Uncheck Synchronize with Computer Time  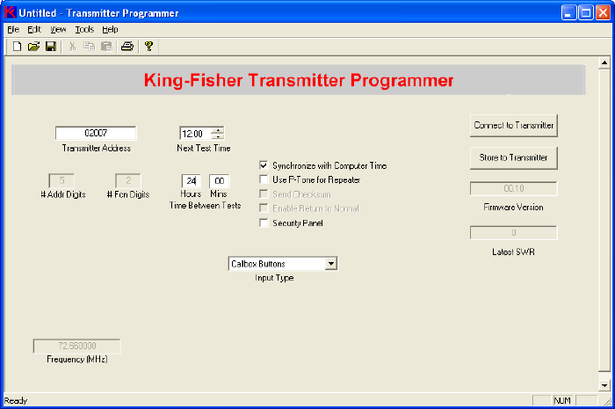coord(264,165)
